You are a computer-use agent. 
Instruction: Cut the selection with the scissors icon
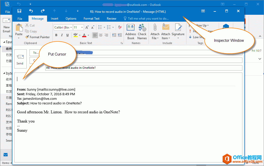(30, 25)
